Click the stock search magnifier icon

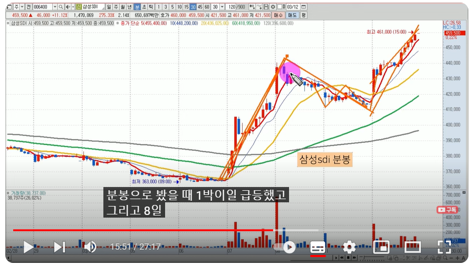pyautogui.click(x=61, y=7)
